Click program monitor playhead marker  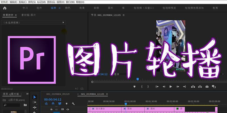click(138, 79)
